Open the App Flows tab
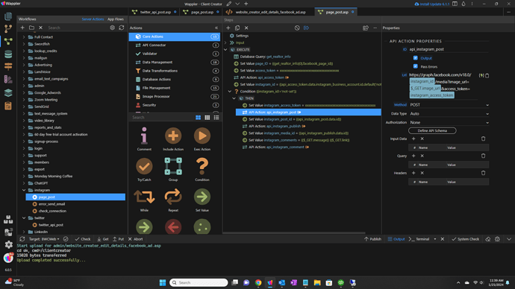This screenshot has height=289, width=515. click(116, 19)
